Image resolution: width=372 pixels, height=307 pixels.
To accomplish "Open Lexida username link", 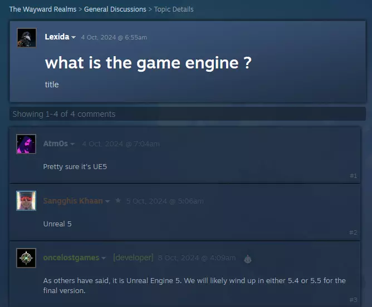I will point(57,37).
